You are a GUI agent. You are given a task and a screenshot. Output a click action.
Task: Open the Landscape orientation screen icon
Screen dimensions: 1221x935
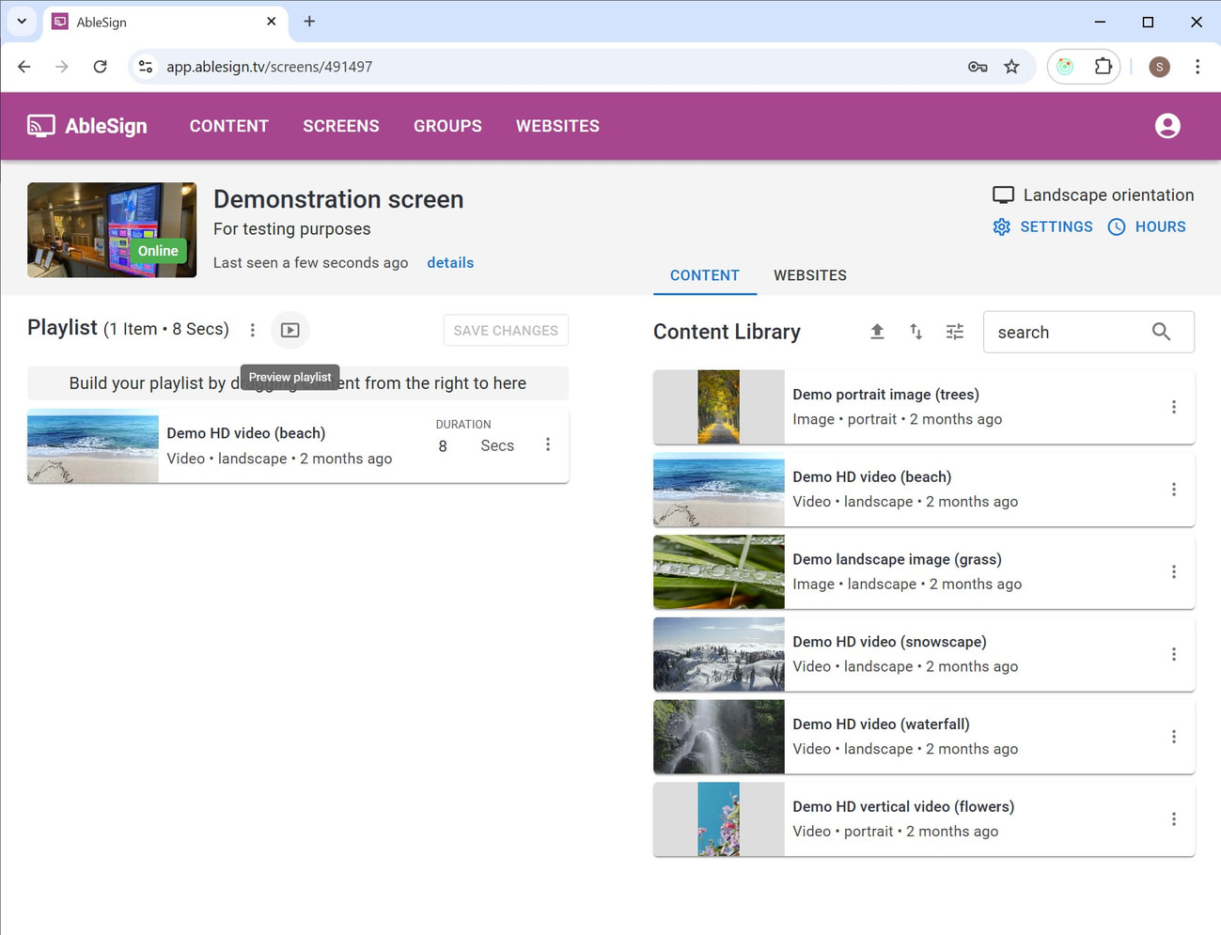tap(1002, 195)
